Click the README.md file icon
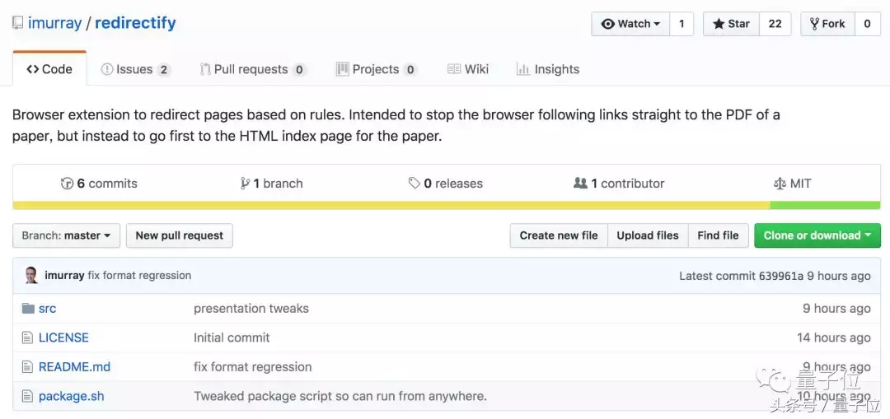This screenshot has height=419, width=890. (x=28, y=367)
